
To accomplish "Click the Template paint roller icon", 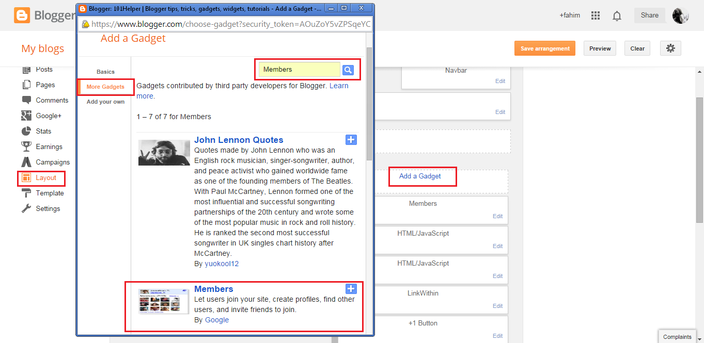I will pos(26,193).
